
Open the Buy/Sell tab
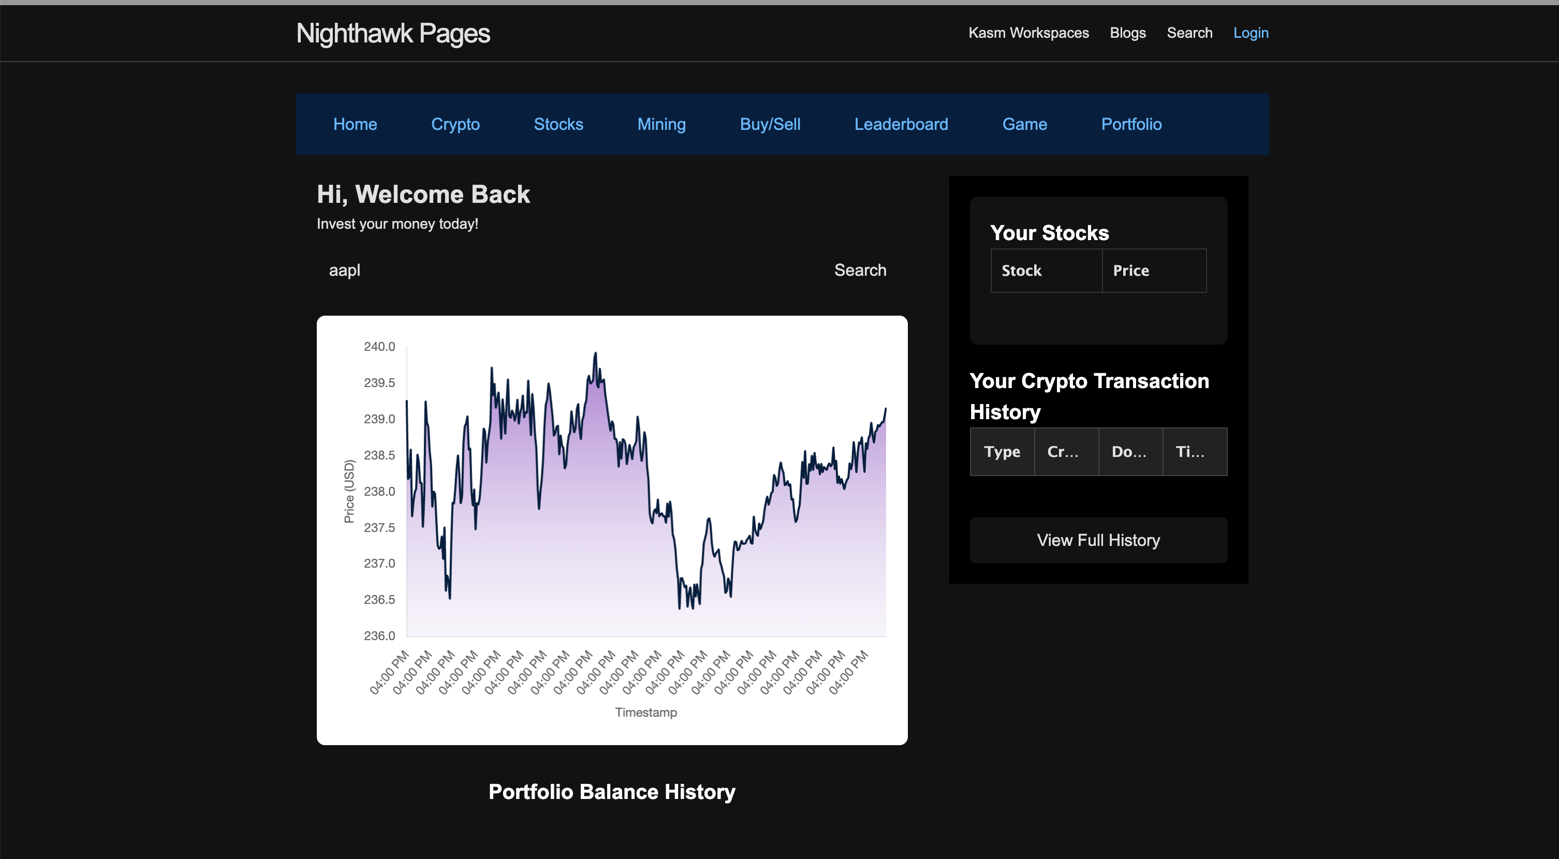click(x=770, y=124)
